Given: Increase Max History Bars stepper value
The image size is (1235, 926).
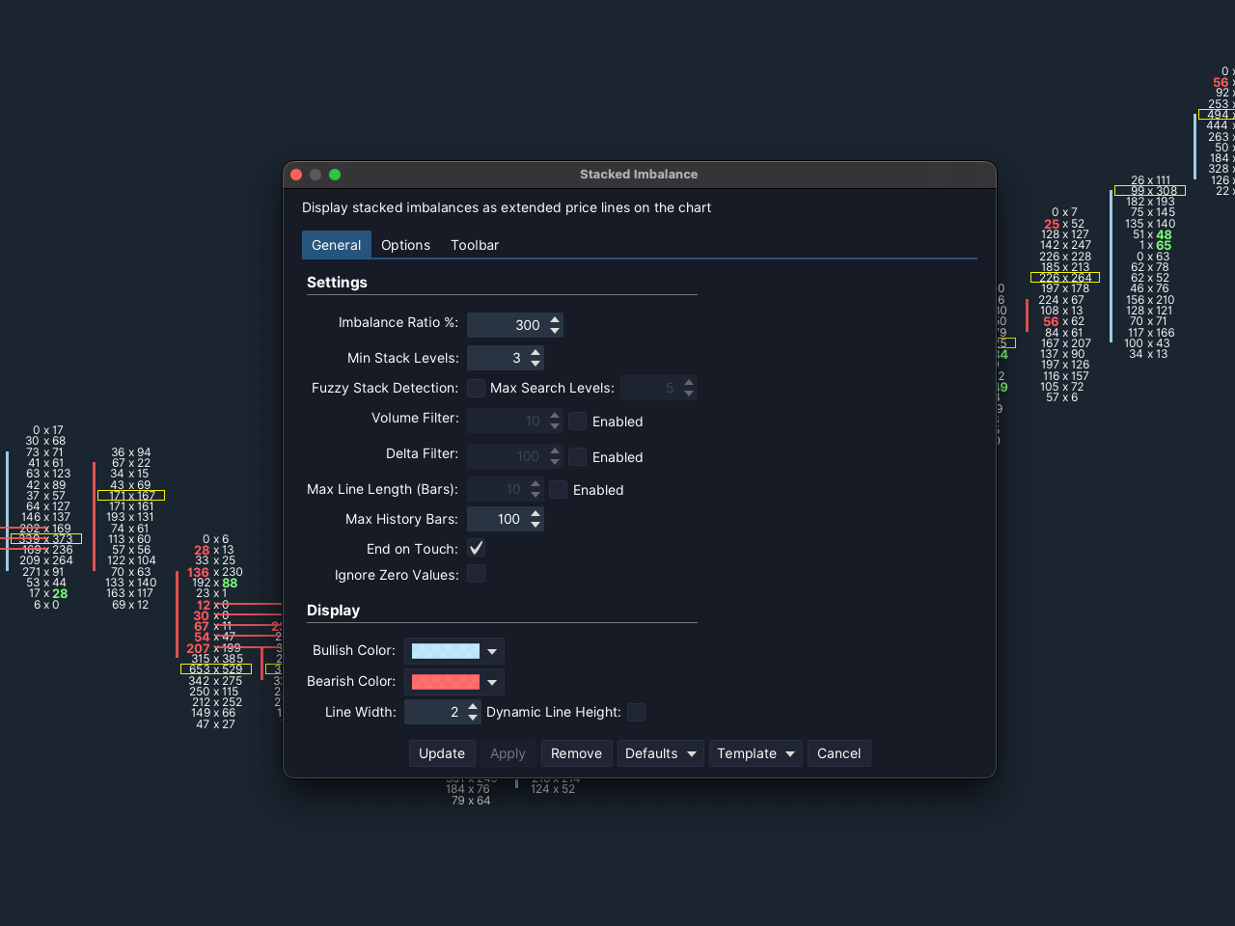Looking at the screenshot, I should click(x=535, y=513).
